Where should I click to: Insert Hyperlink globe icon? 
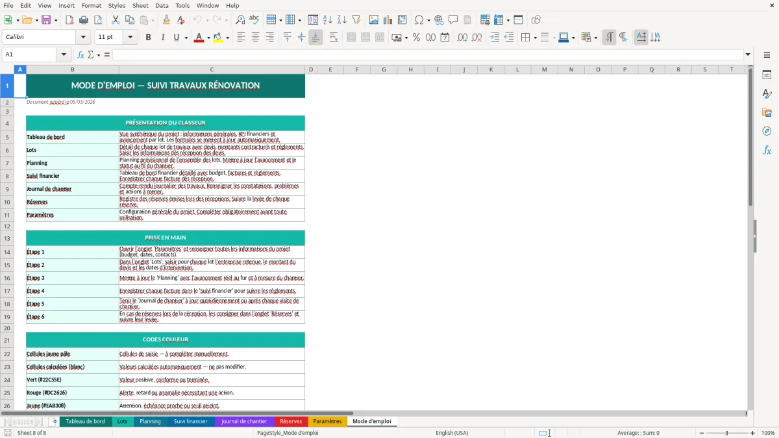[x=439, y=20]
